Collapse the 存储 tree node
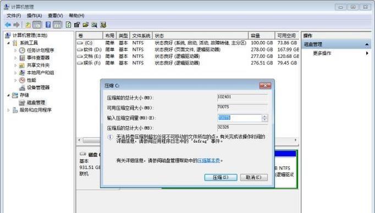The height and width of the screenshot is (213, 375). pos(8,96)
